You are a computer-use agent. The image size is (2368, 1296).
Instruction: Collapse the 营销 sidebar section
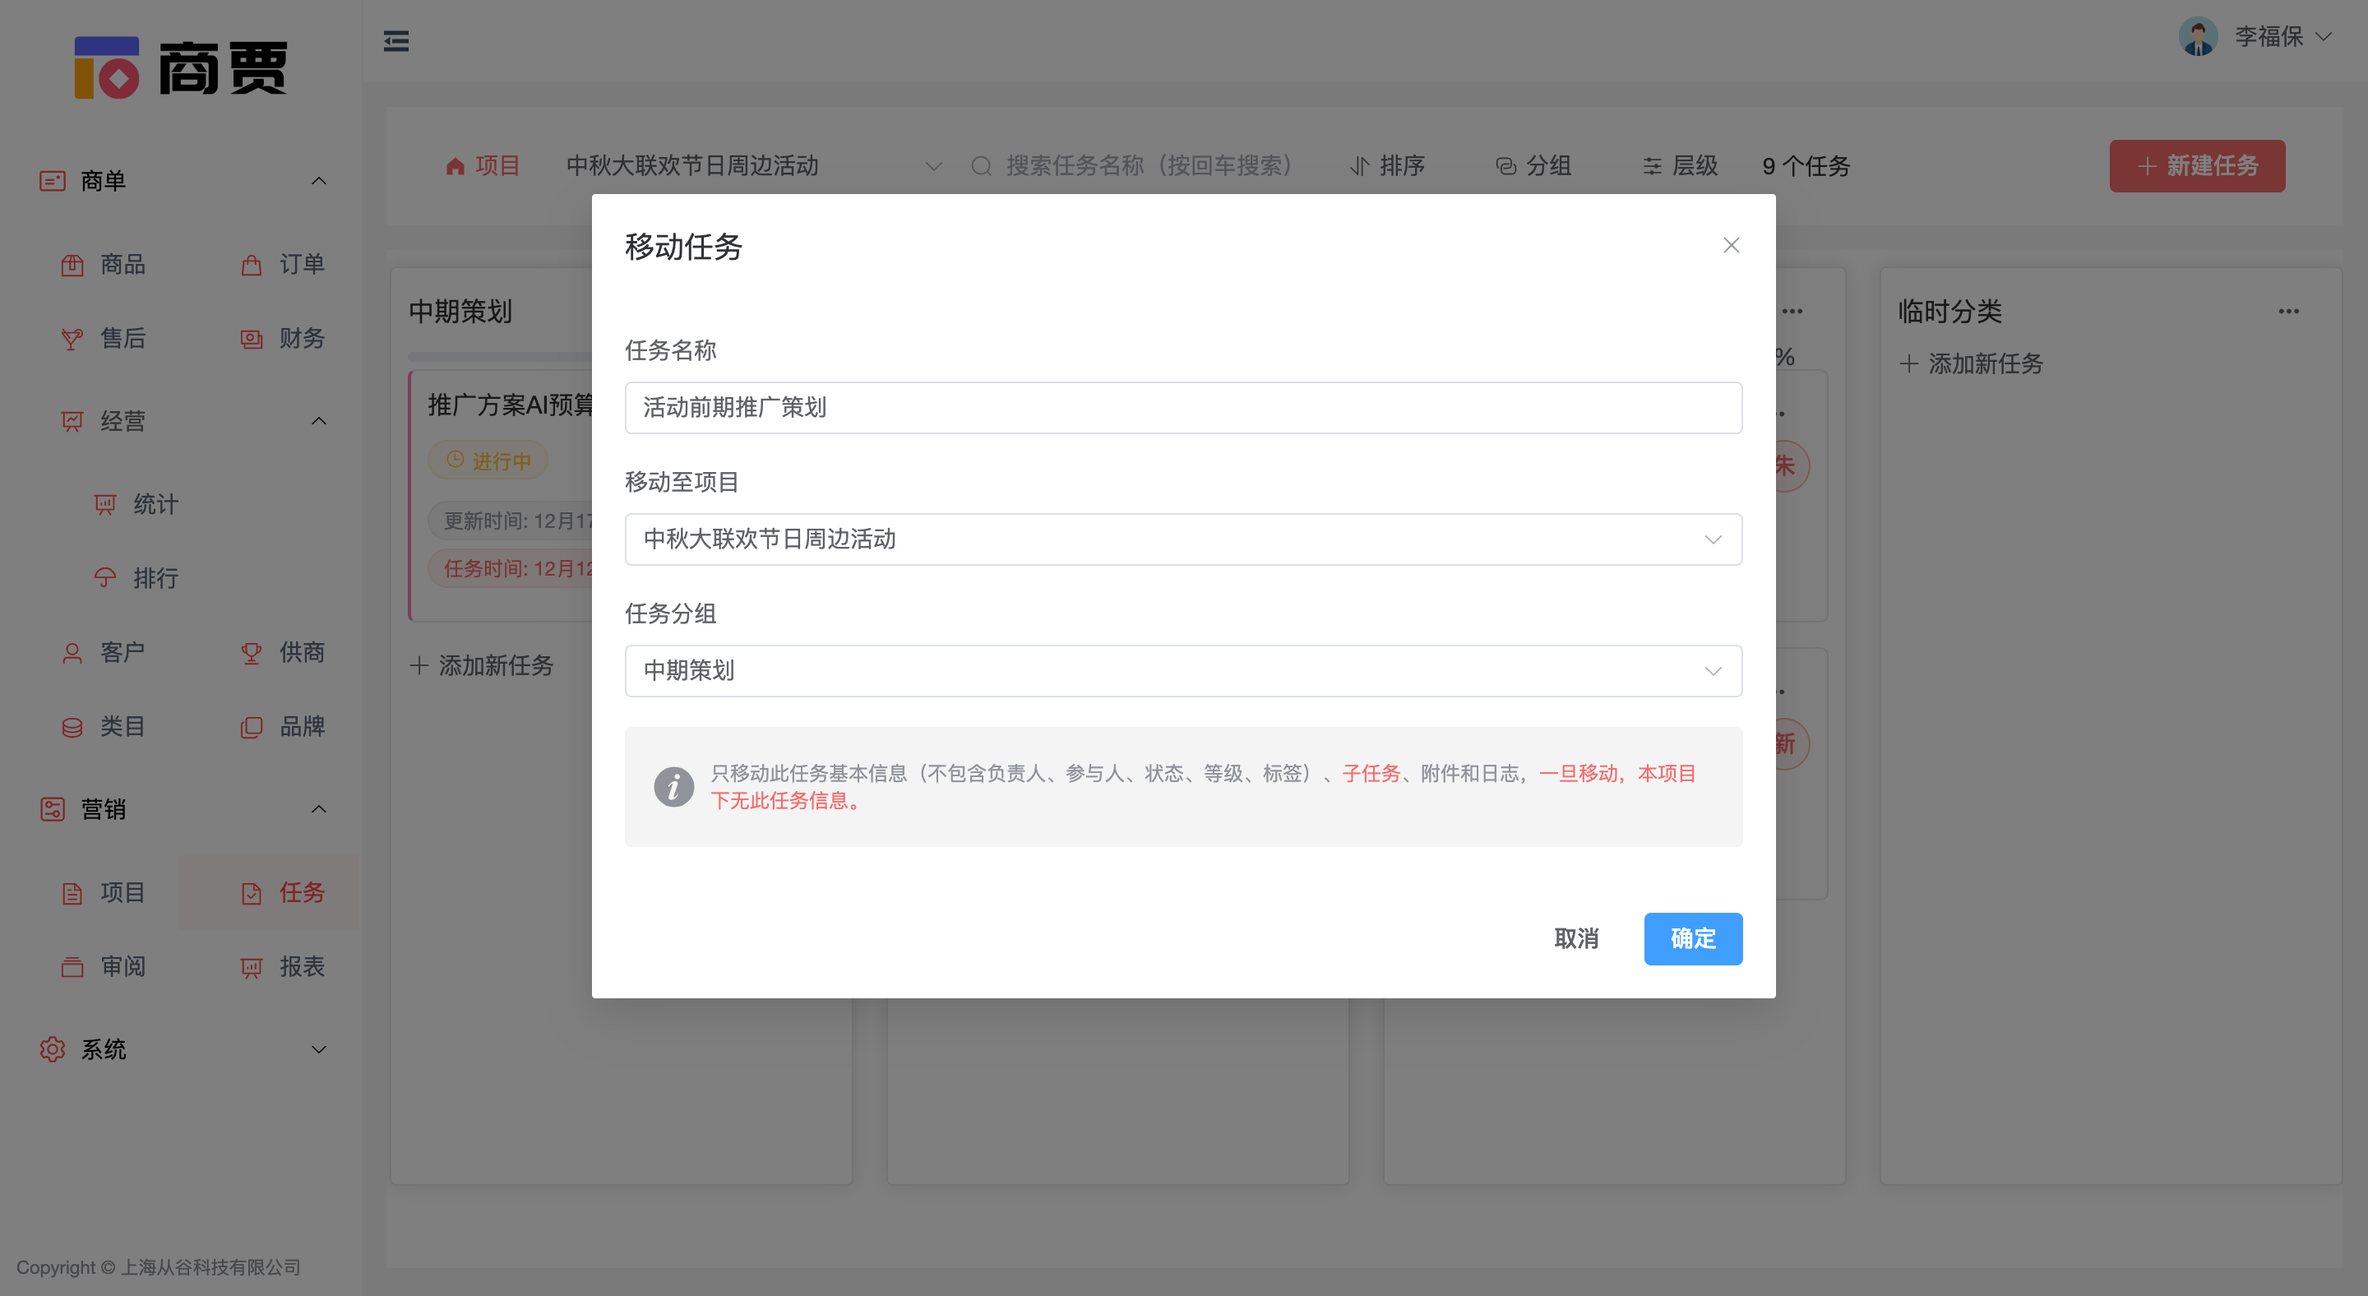pos(319,810)
